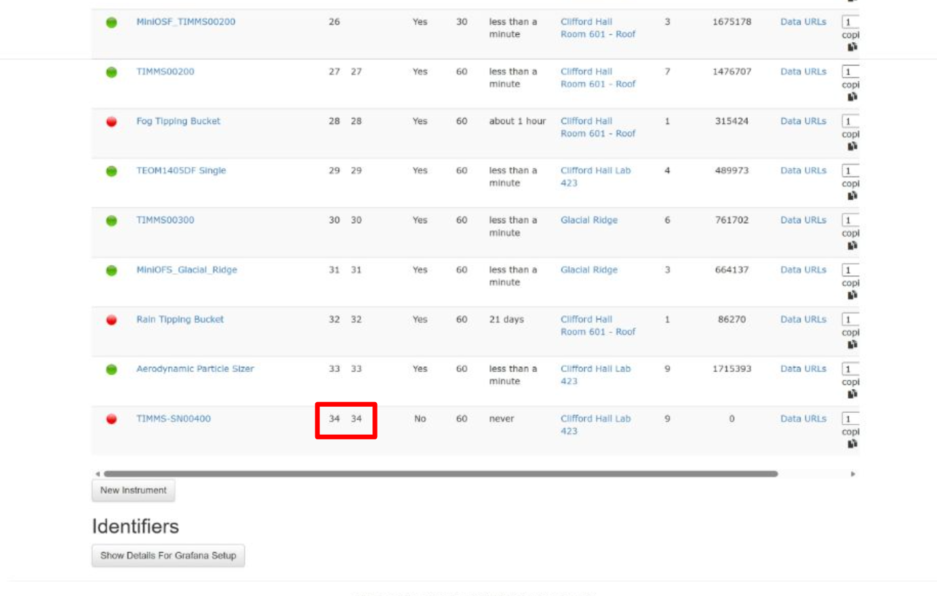Click red status dot beside TIMMS-SN00400

coord(112,419)
